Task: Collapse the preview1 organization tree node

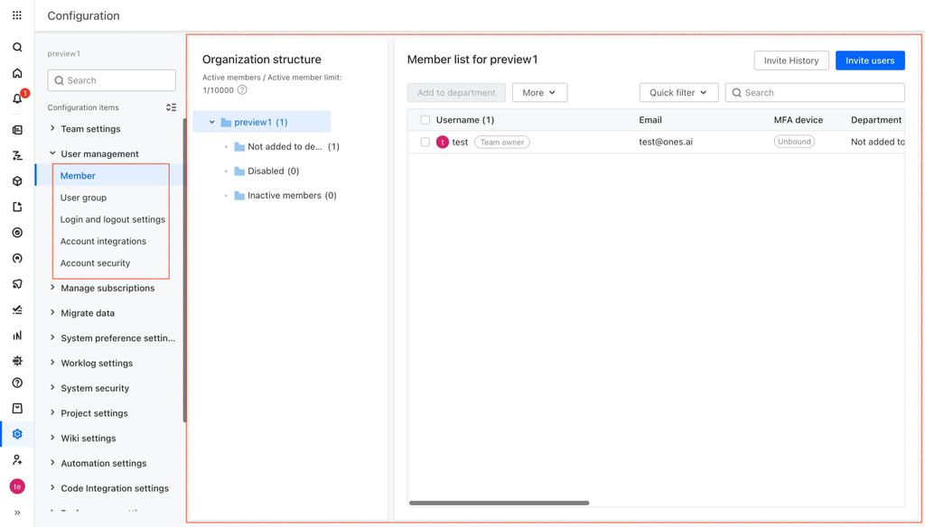Action: click(x=211, y=122)
